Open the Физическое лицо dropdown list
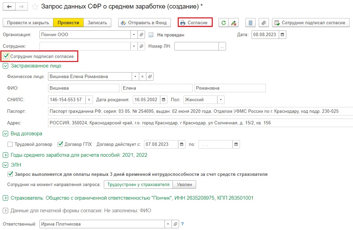Viewport: 353px width, 230px height. coord(135,77)
